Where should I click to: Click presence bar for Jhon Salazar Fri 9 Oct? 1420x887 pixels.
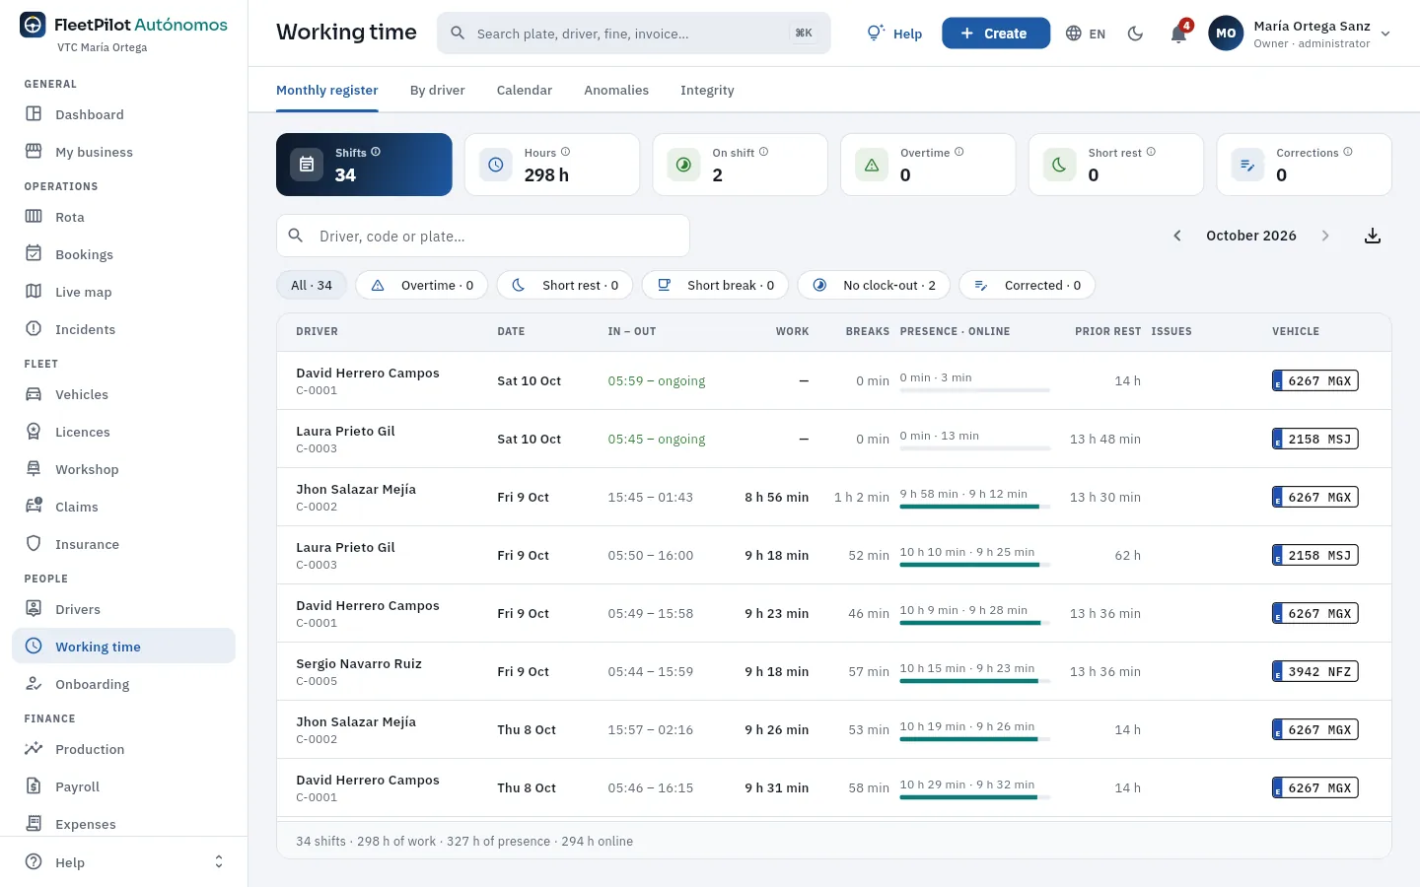974,507
